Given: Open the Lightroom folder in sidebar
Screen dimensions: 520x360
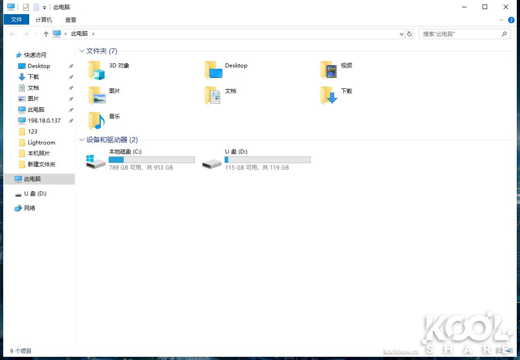Looking at the screenshot, I should pos(42,142).
